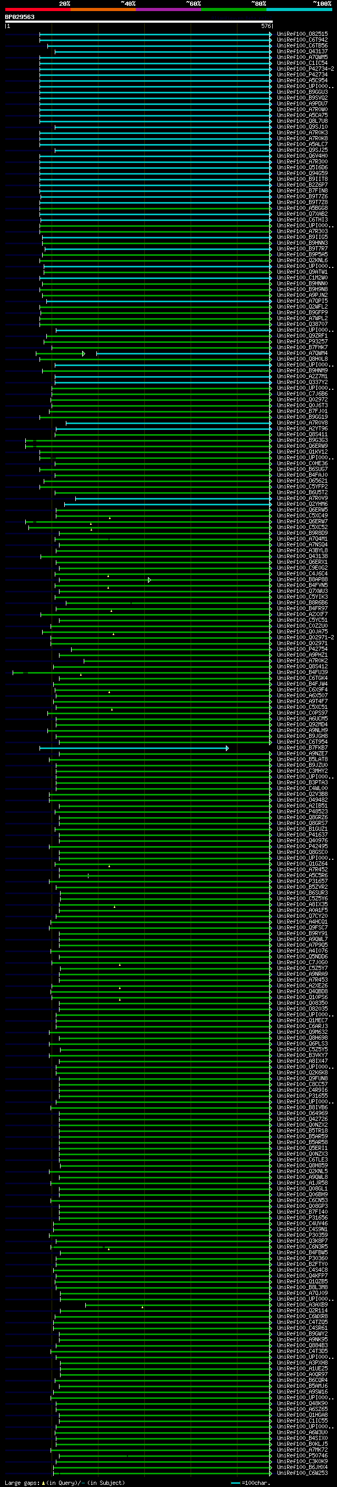
Task: Click query end position label 576
Action: [x=266, y=26]
